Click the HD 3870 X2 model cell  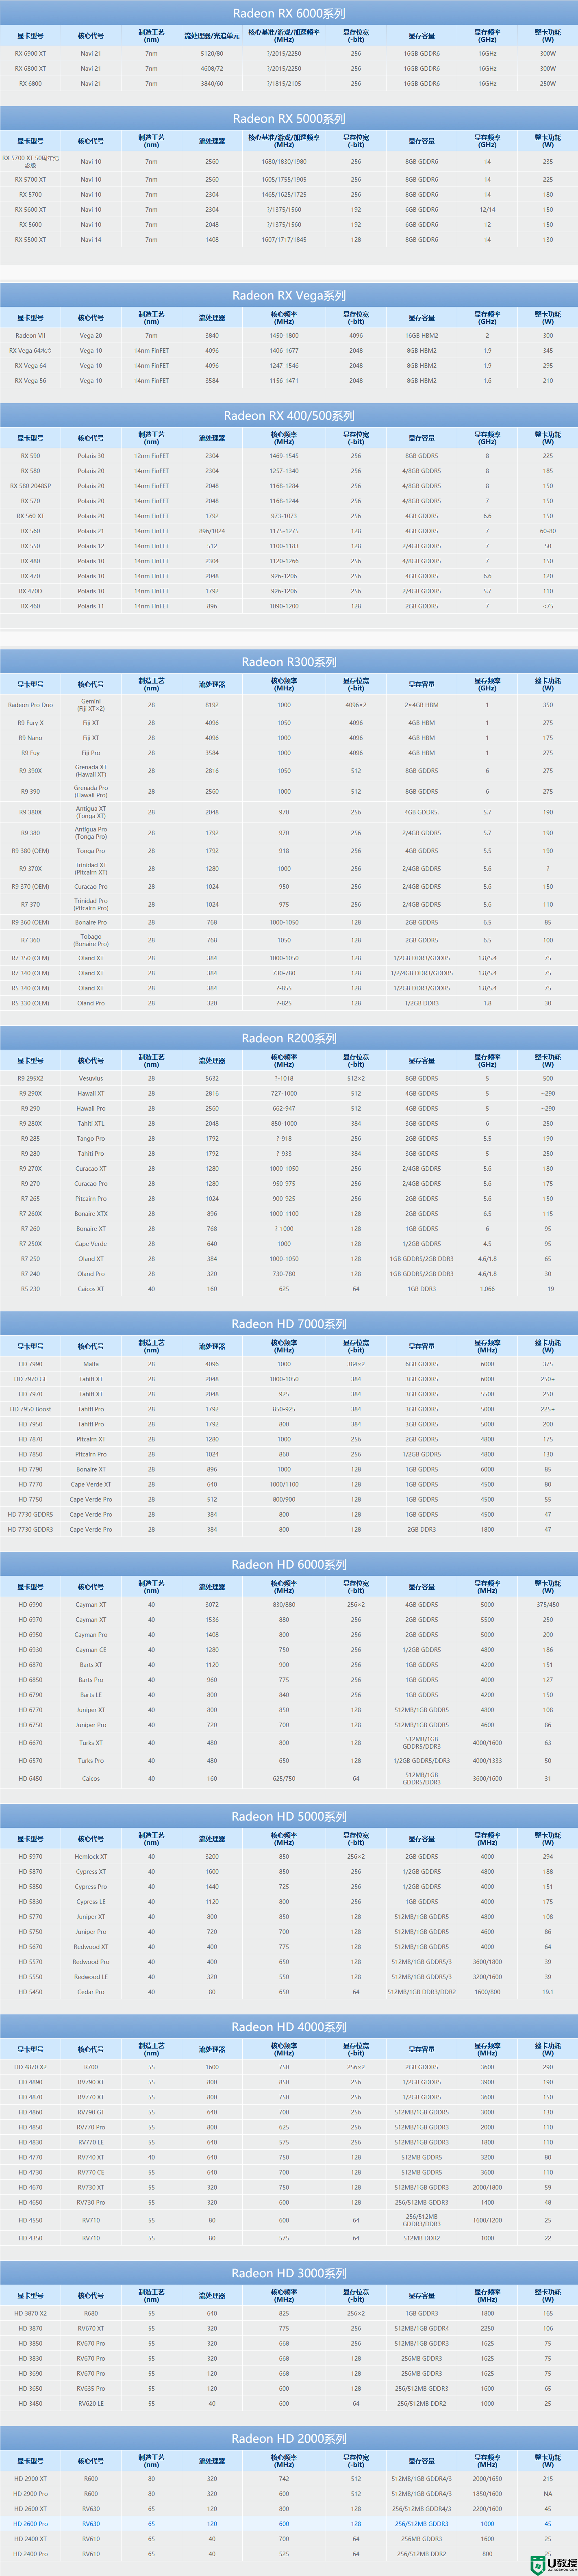point(30,2314)
